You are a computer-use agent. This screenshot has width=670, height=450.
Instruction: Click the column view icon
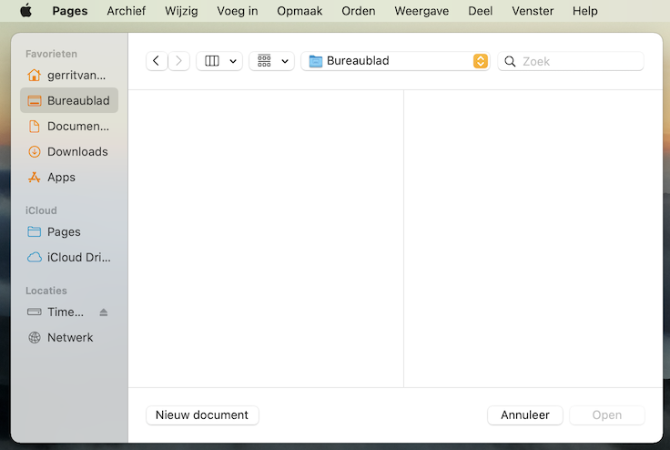[x=212, y=61]
